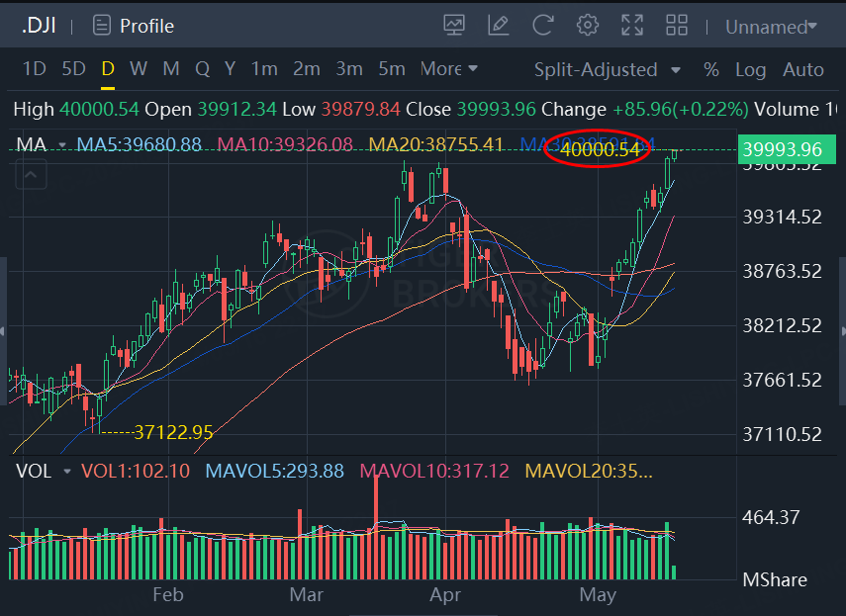Switch to 5m intraday timeframe
The image size is (846, 616).
point(392,69)
